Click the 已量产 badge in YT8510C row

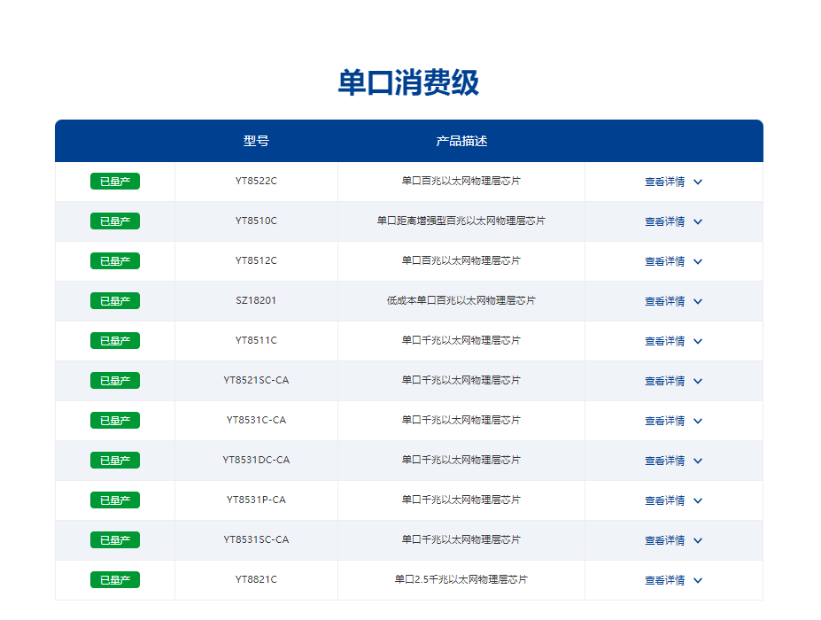(115, 221)
